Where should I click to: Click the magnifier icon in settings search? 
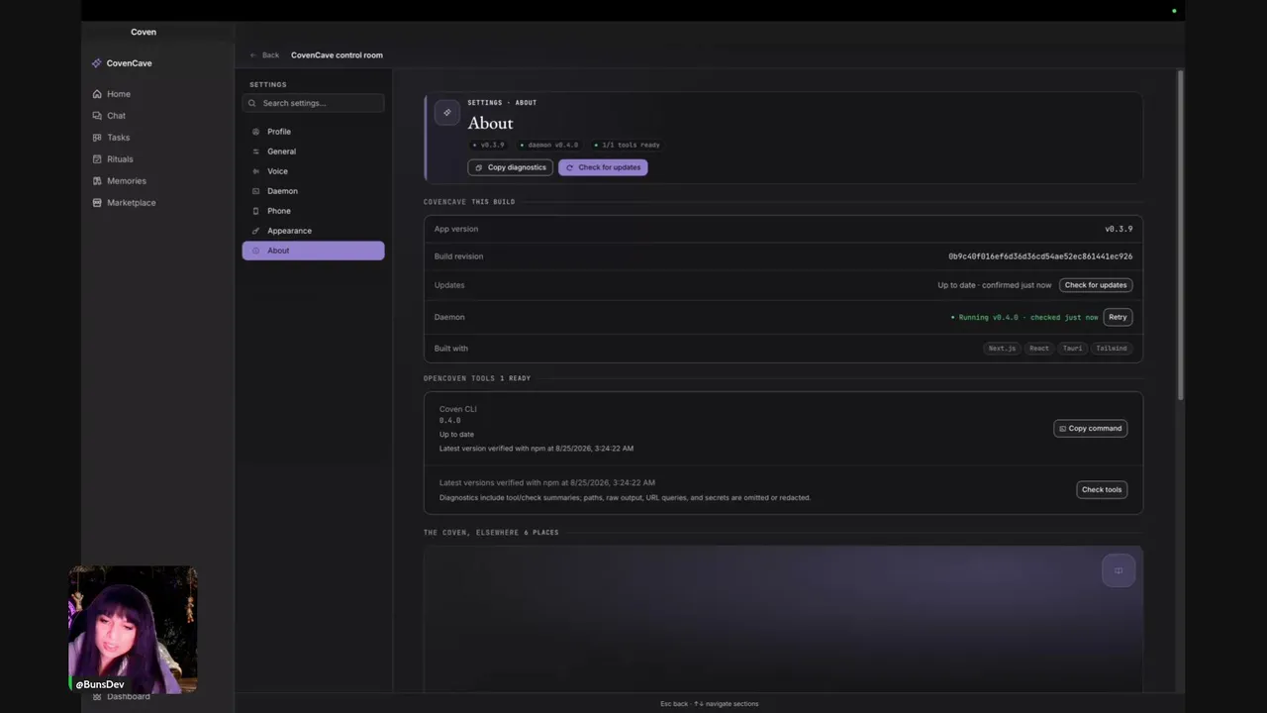[x=252, y=103]
